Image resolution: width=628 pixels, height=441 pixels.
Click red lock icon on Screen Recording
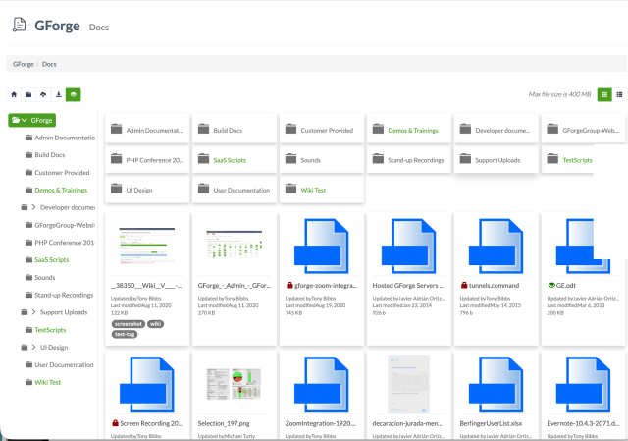pos(115,423)
